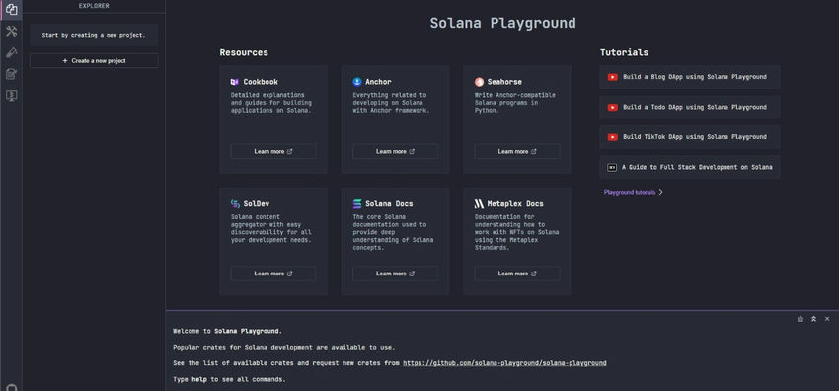This screenshot has width=839, height=391.
Task: Click YouTube icon on Todo DApp tutorial
Action: [613, 107]
